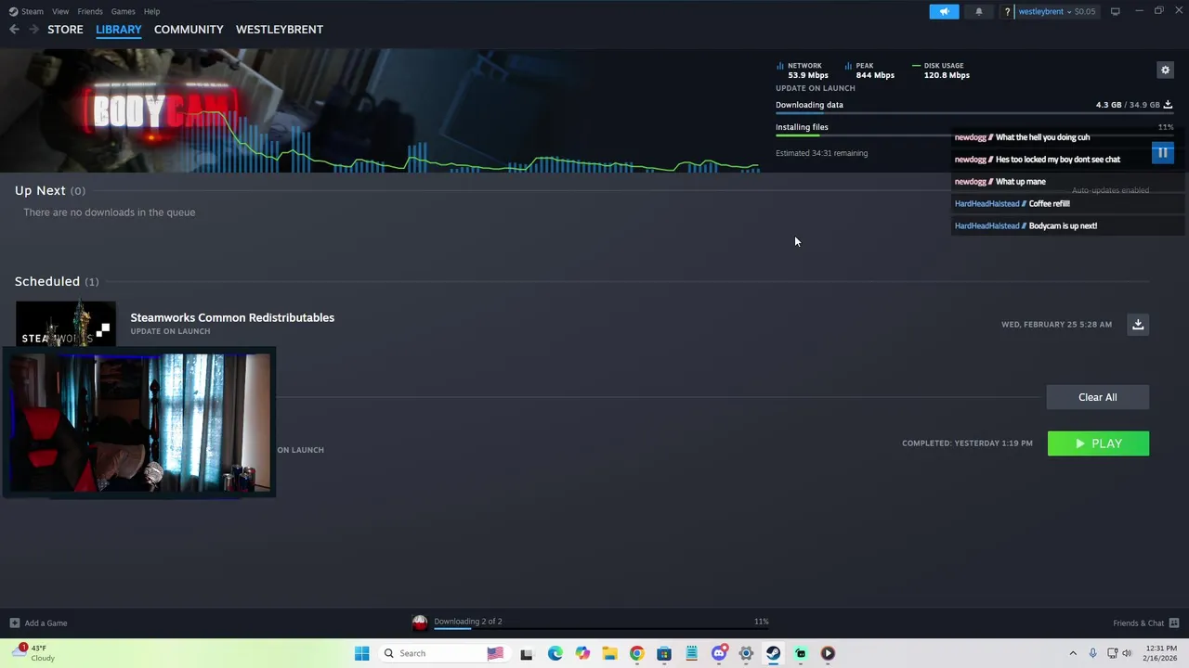Click the Installing files progress bar

(x=974, y=135)
